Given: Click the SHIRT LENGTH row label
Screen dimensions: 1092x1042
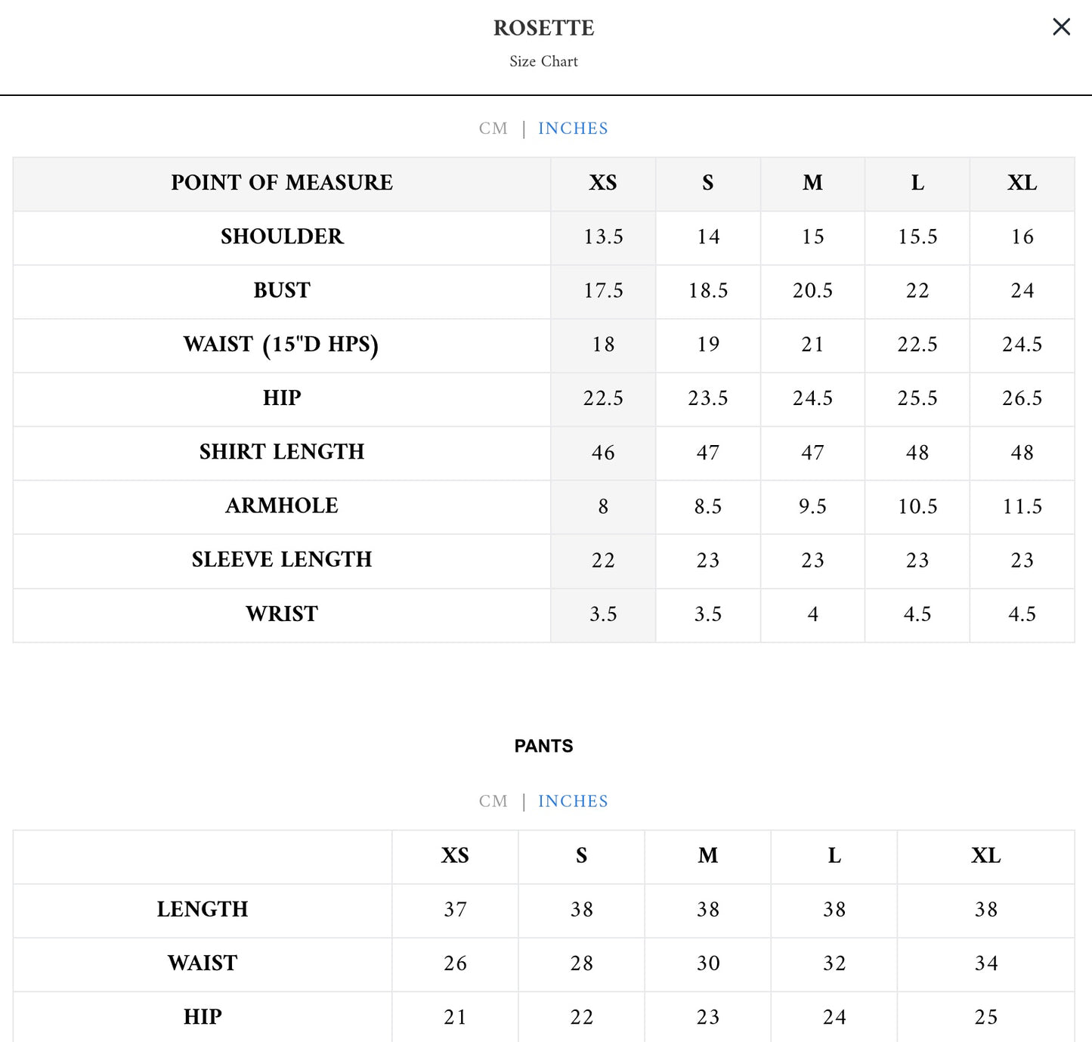Looking at the screenshot, I should point(282,452).
